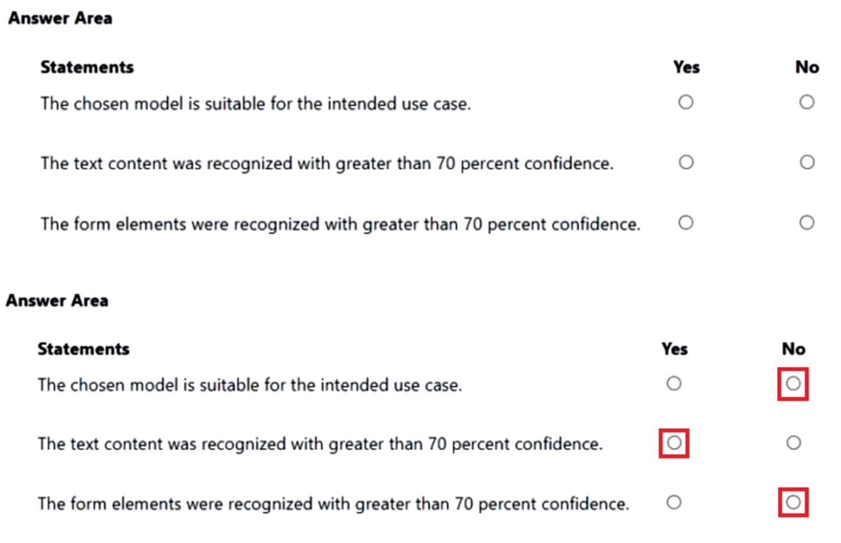Click the second Answer Area heading
Image resolution: width=841 pixels, height=543 pixels.
coord(57,300)
